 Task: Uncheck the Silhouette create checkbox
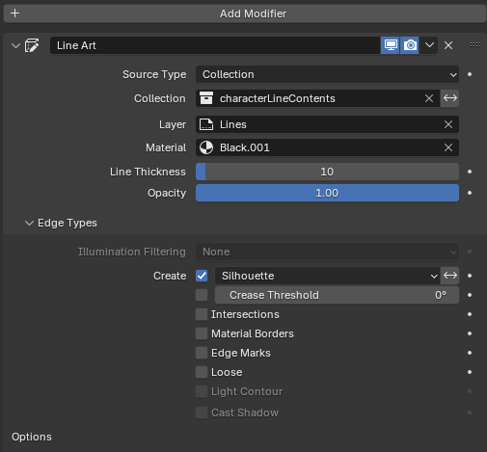[202, 276]
